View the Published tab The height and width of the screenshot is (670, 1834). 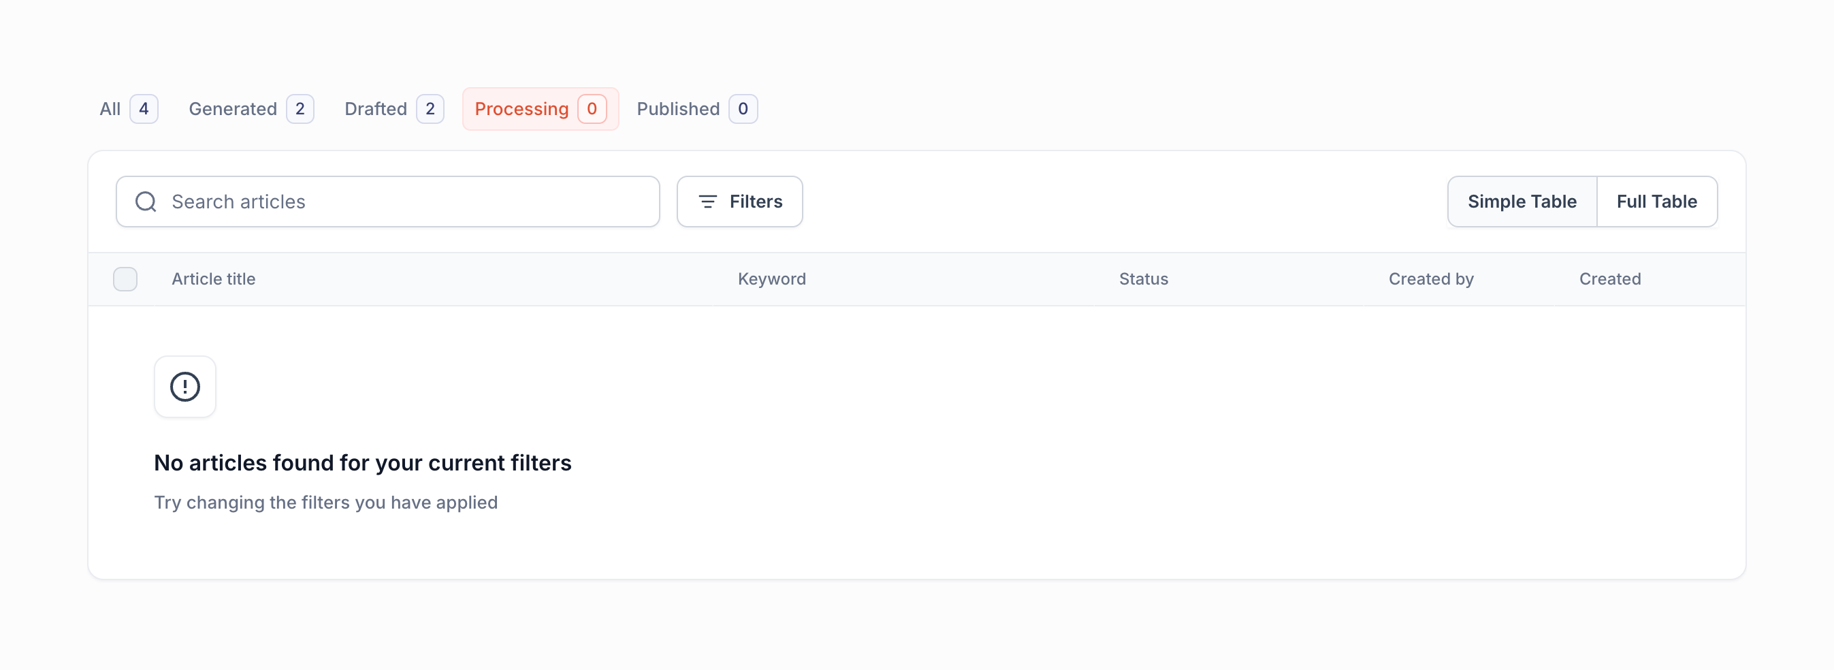tap(678, 109)
